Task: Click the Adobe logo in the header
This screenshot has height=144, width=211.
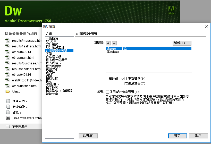Action: 171,10
